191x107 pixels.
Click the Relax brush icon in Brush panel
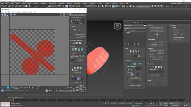pos(79,30)
